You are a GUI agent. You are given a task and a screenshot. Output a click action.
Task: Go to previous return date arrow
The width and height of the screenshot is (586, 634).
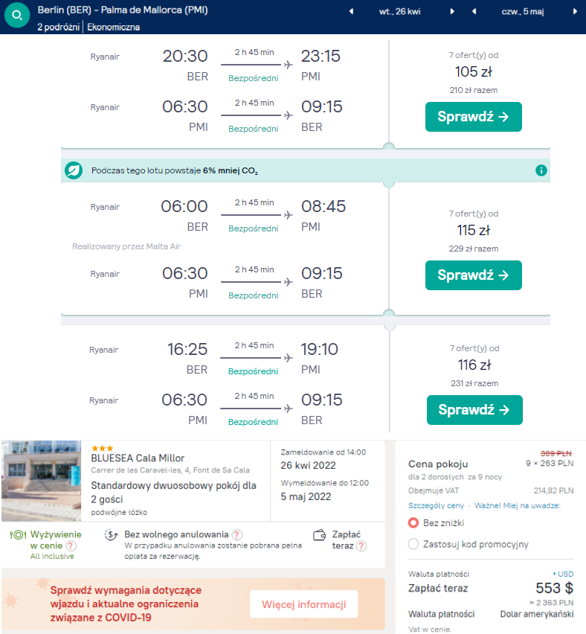[x=474, y=12]
